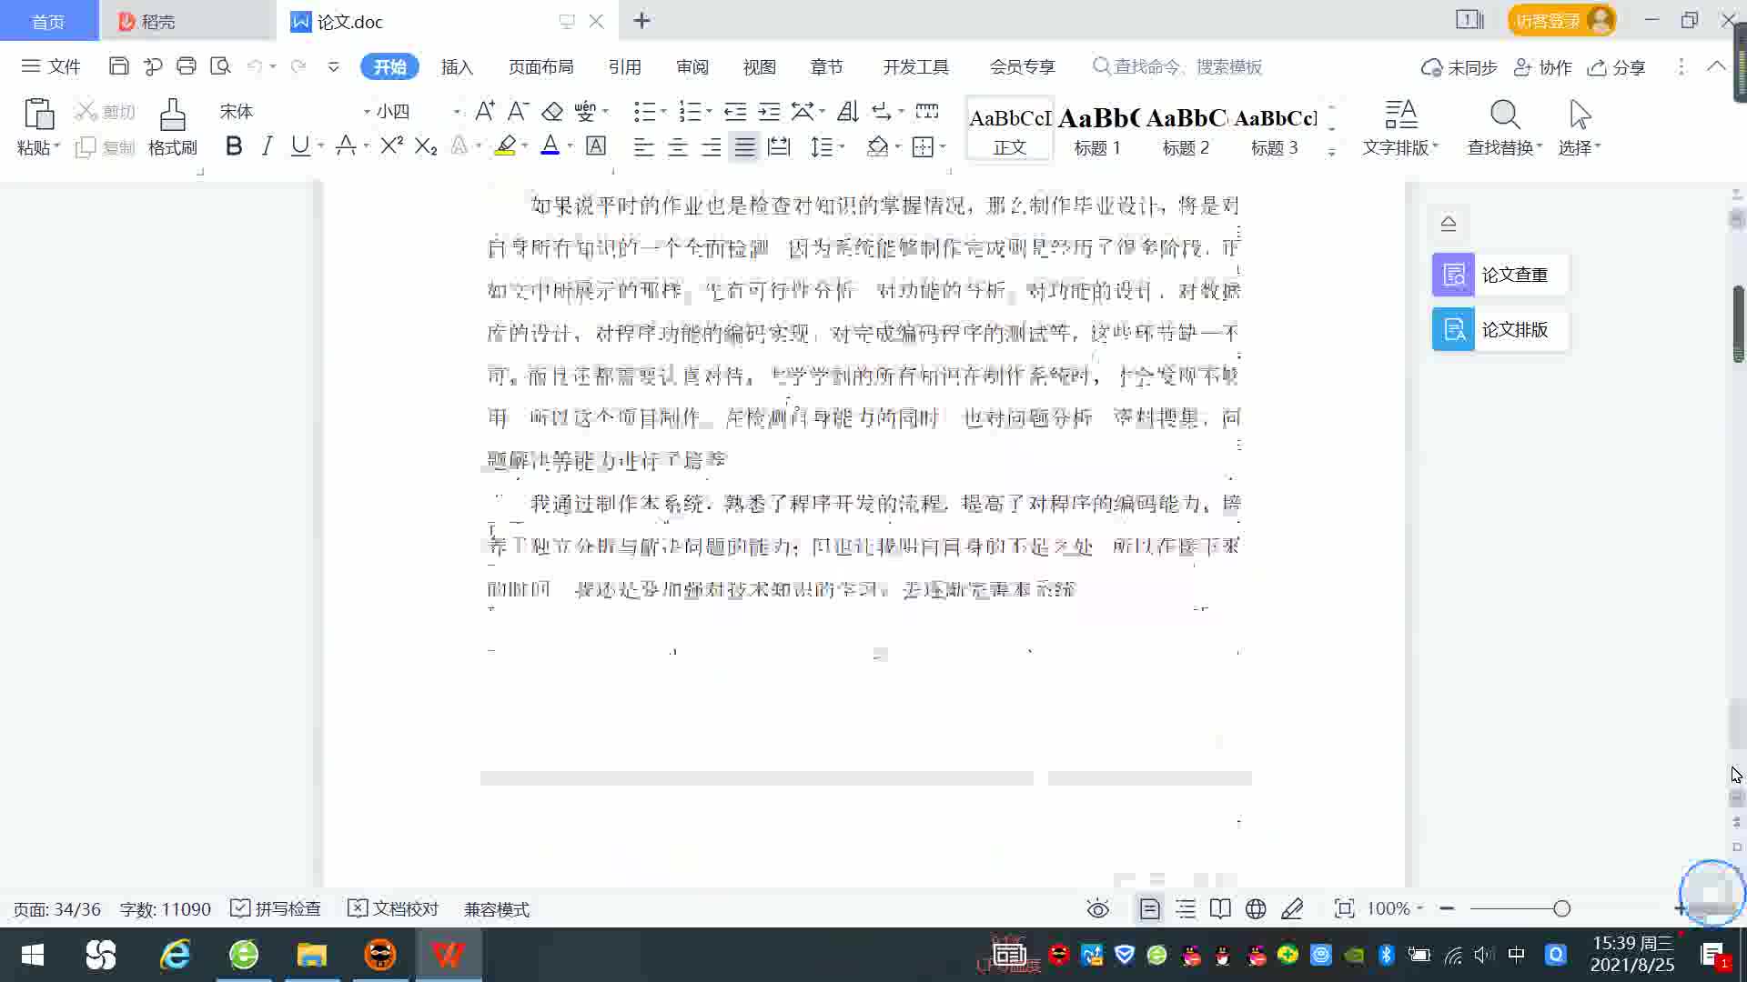
Task: Click 文档校对 in status bar
Action: click(x=393, y=908)
